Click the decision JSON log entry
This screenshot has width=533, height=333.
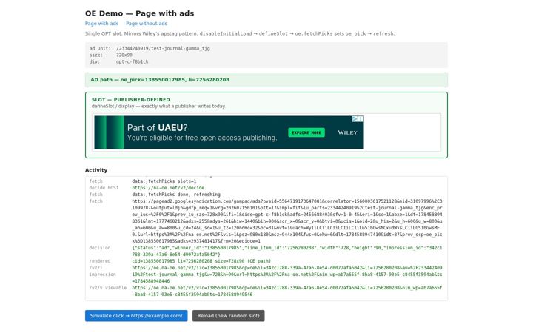coord(287,251)
